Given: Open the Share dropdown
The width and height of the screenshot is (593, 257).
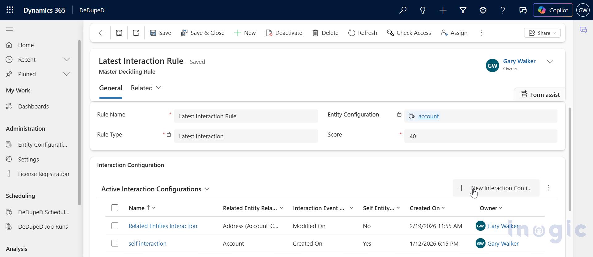Looking at the screenshot, I should click(542, 33).
